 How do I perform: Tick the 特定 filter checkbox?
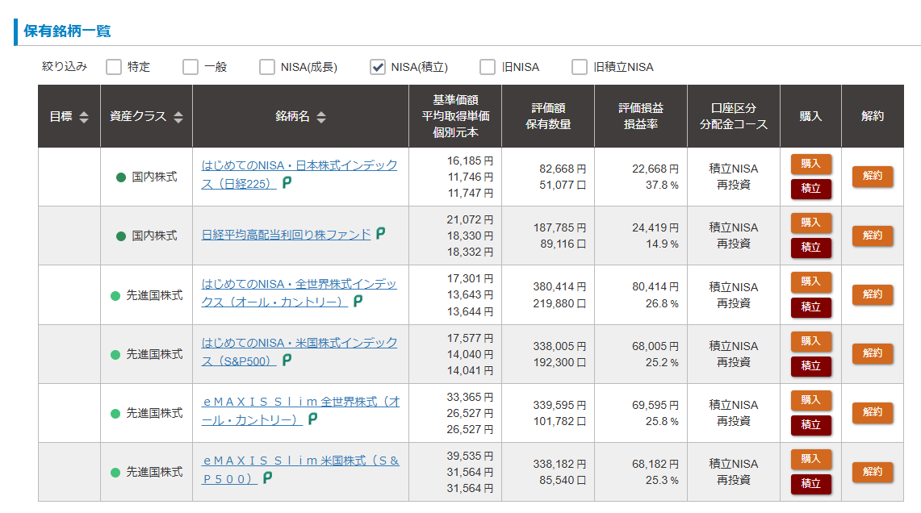coord(113,67)
